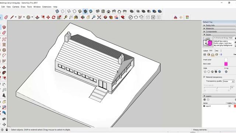The image size is (236, 133).
Task: Open Face Settings in Styles edit
Action: click(209, 55)
